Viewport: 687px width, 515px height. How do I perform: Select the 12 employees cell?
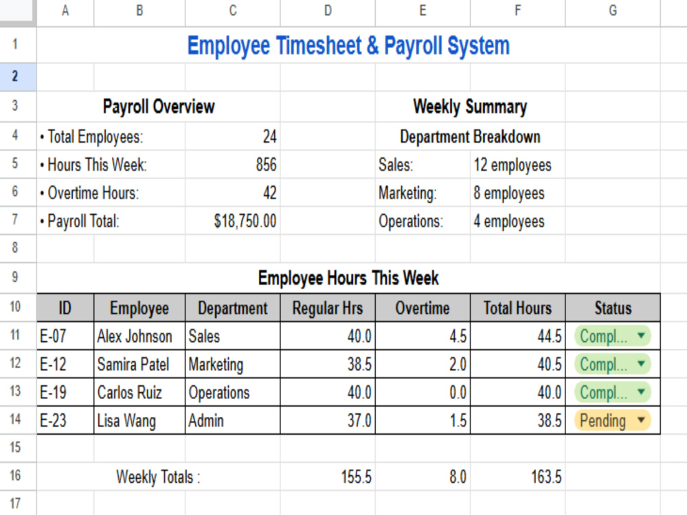pyautogui.click(x=518, y=165)
